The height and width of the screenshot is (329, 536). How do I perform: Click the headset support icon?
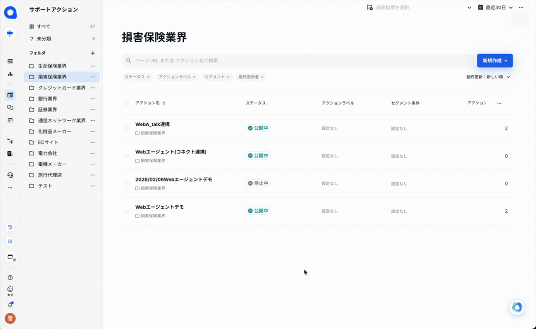(10, 175)
